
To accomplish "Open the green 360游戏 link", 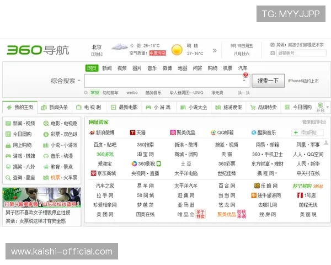I will 105,154.
